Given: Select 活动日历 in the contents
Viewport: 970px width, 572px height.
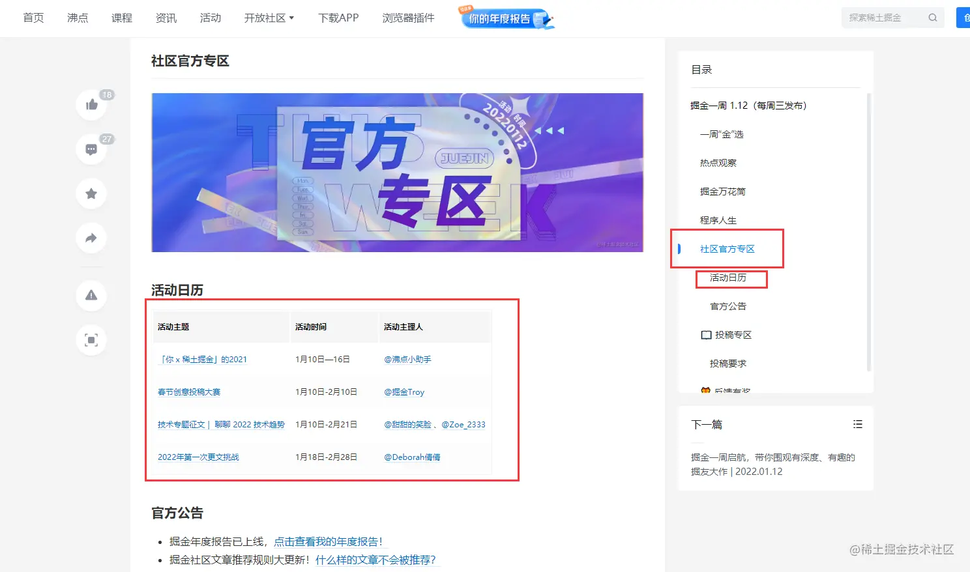Looking at the screenshot, I should 728,278.
